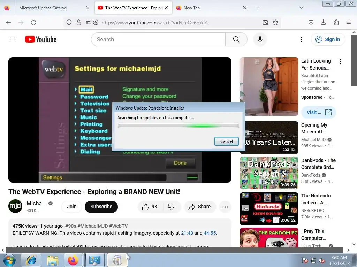Click the taskbar clock showing 4:40 AM
This screenshot has height=267, width=357.
(x=339, y=260)
